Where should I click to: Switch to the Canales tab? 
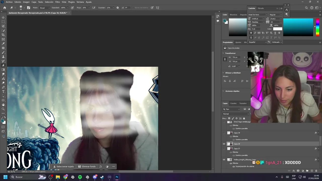tap(233, 103)
